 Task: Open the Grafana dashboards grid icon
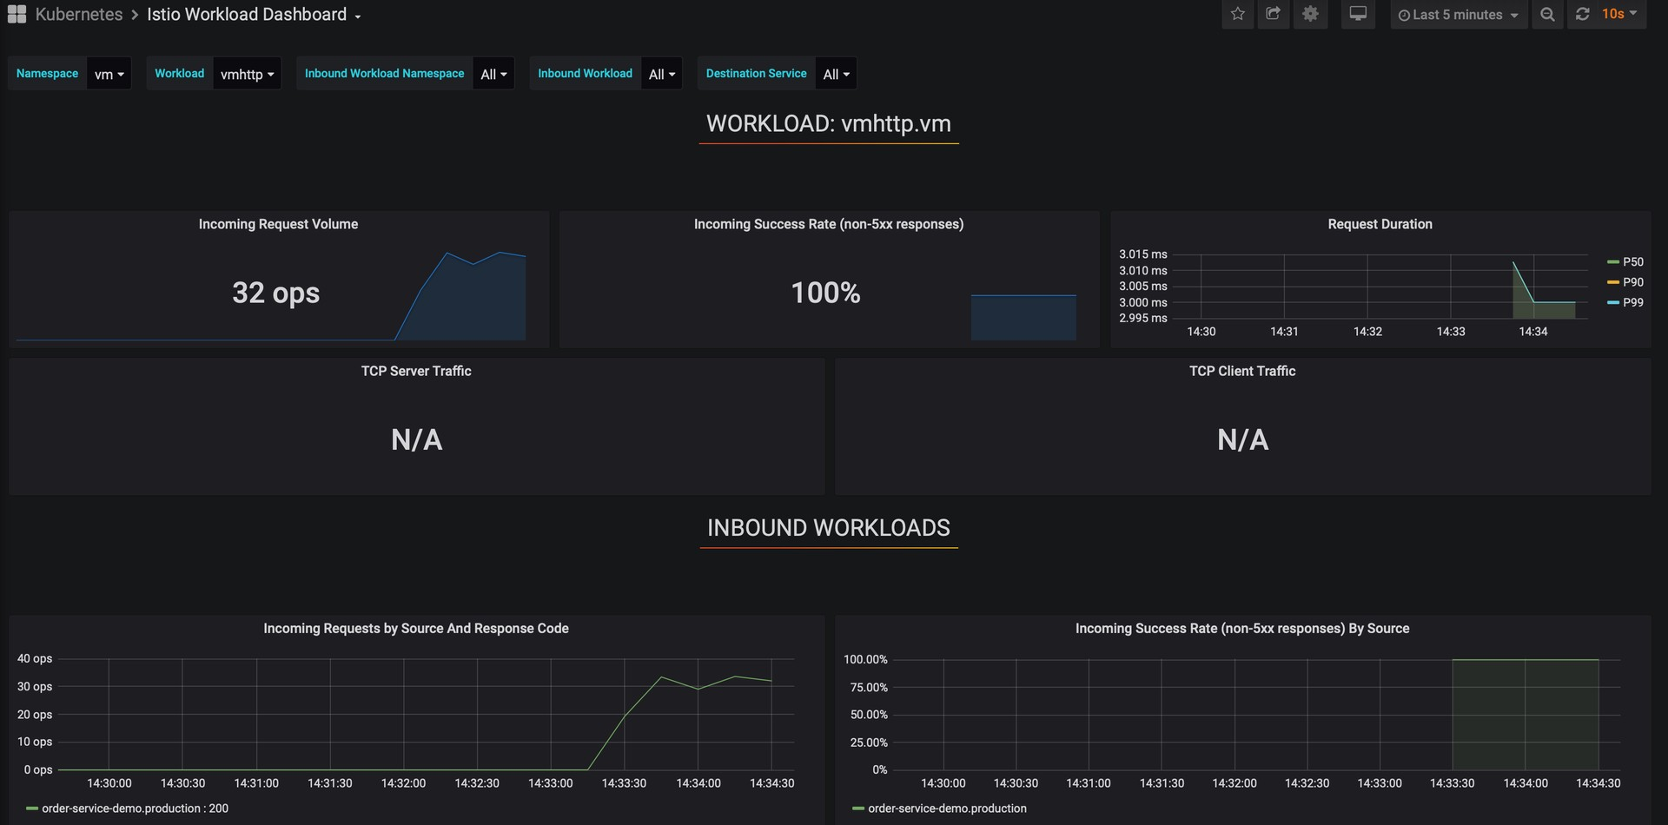click(x=17, y=14)
